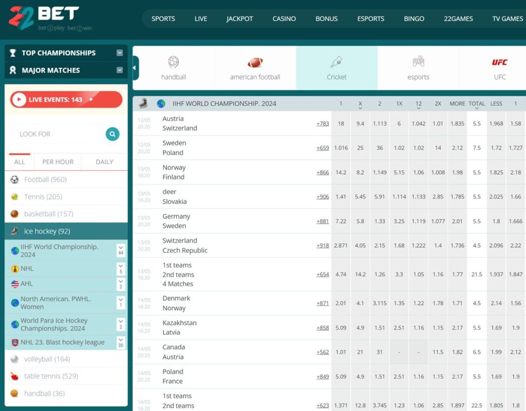Open +659 markets for Sweden vs Poland
Viewport: 526px width, 411px height.
323,148
